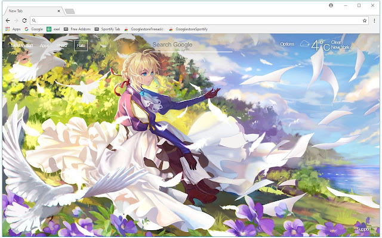Viewport: 382px width, 238px height.
Task: Maximize the Chrome window
Action: (x=359, y=5)
